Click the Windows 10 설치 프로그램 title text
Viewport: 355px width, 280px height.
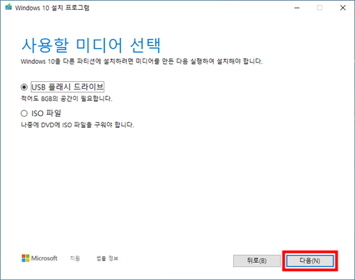[52, 8]
